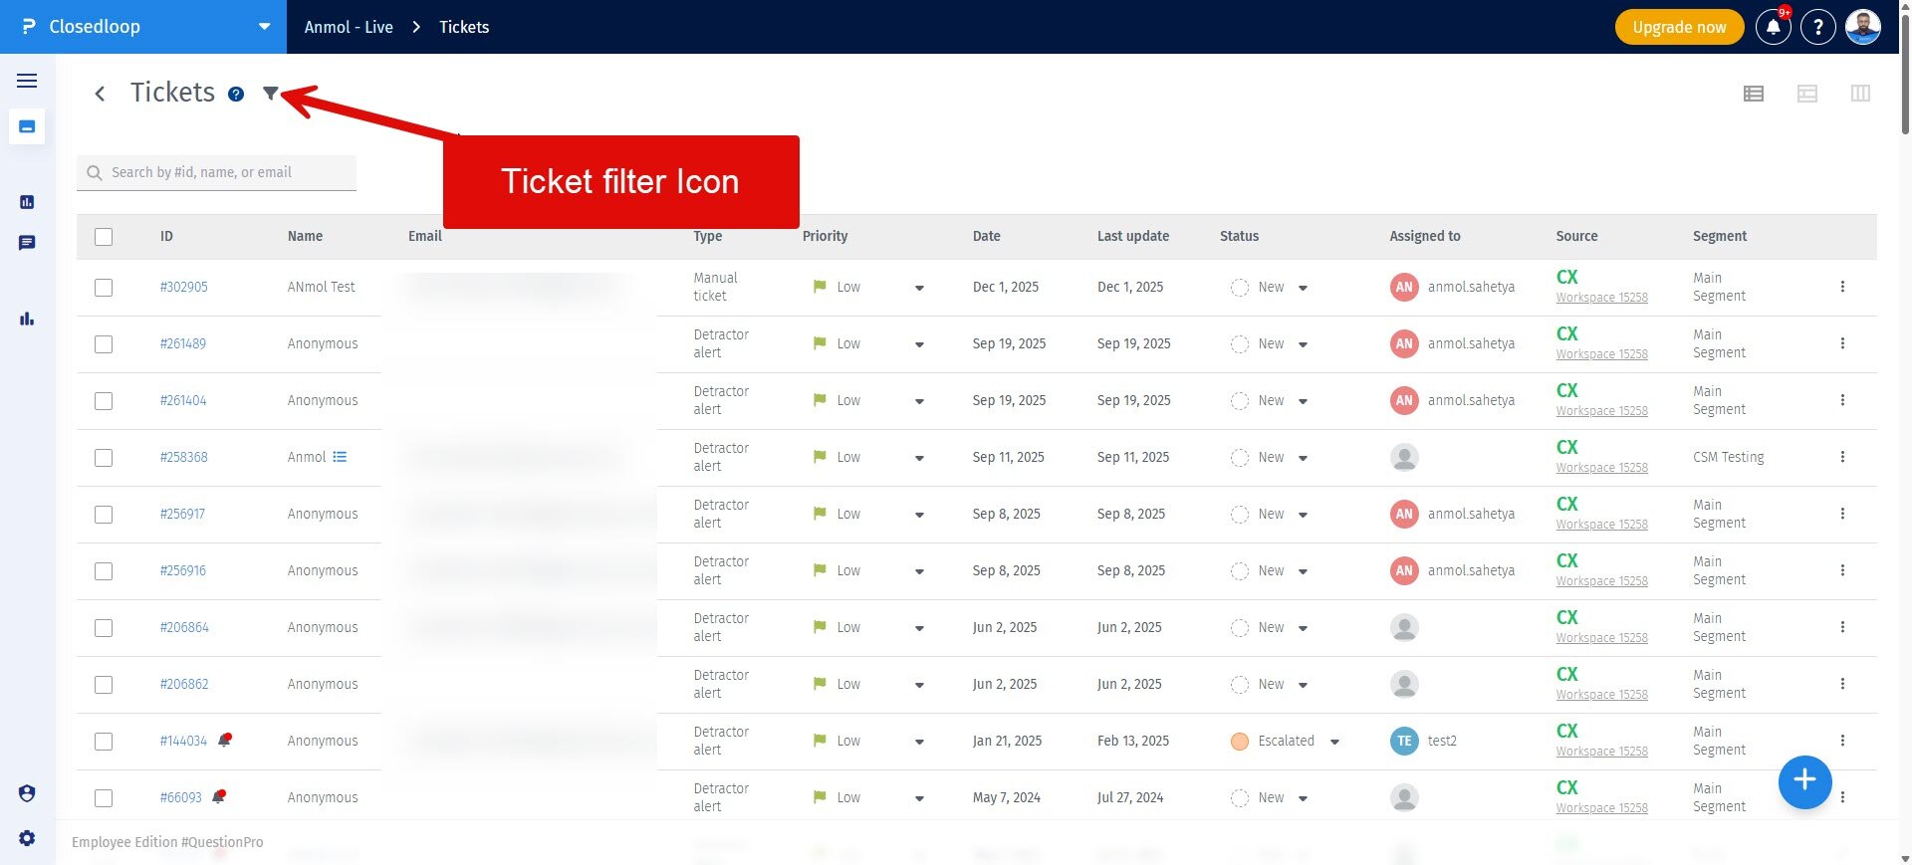Open row options for ticket #258368
1912x865 pixels.
point(1842,457)
